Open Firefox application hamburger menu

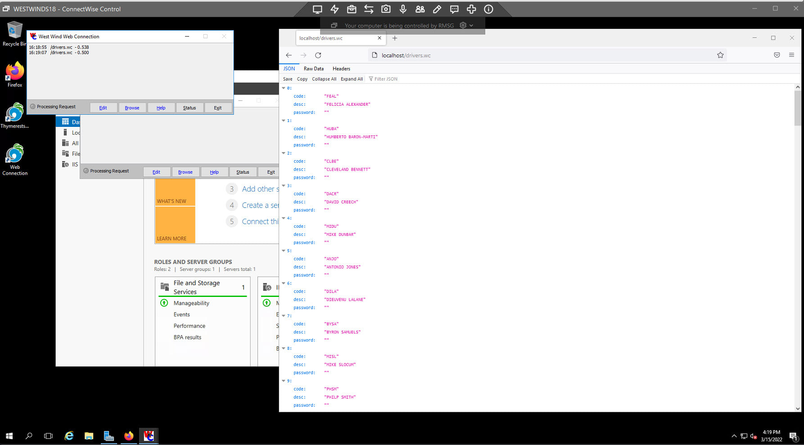coord(791,55)
